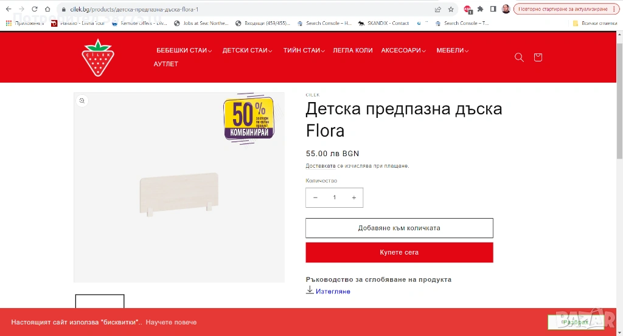Decrease quantity with the minus button
This screenshot has width=623, height=336.
coord(316,197)
